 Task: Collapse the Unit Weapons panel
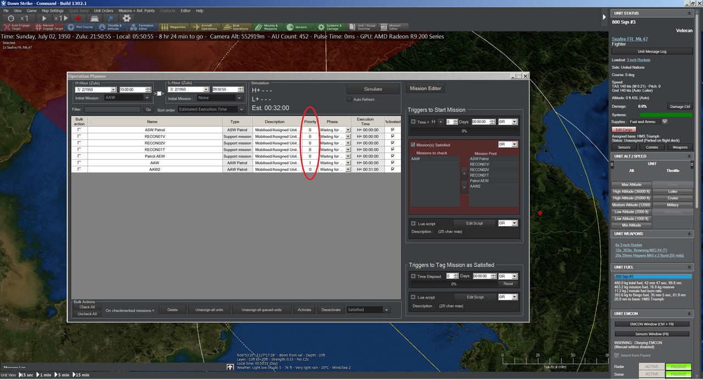(x=689, y=234)
